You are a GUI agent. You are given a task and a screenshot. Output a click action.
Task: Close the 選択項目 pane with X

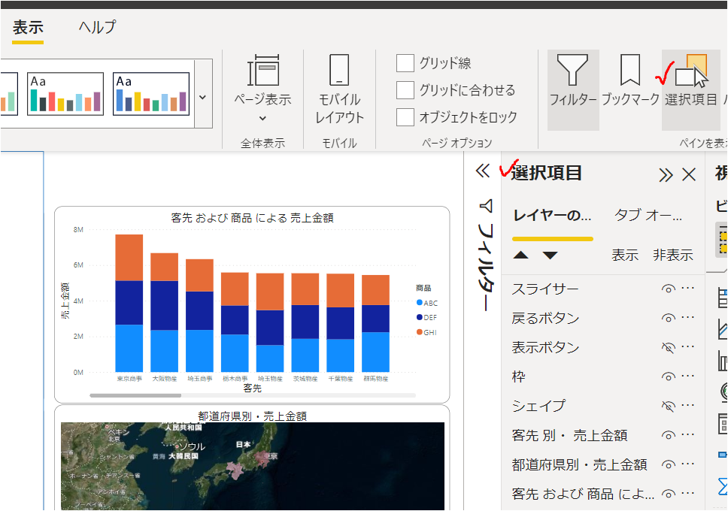click(x=688, y=175)
